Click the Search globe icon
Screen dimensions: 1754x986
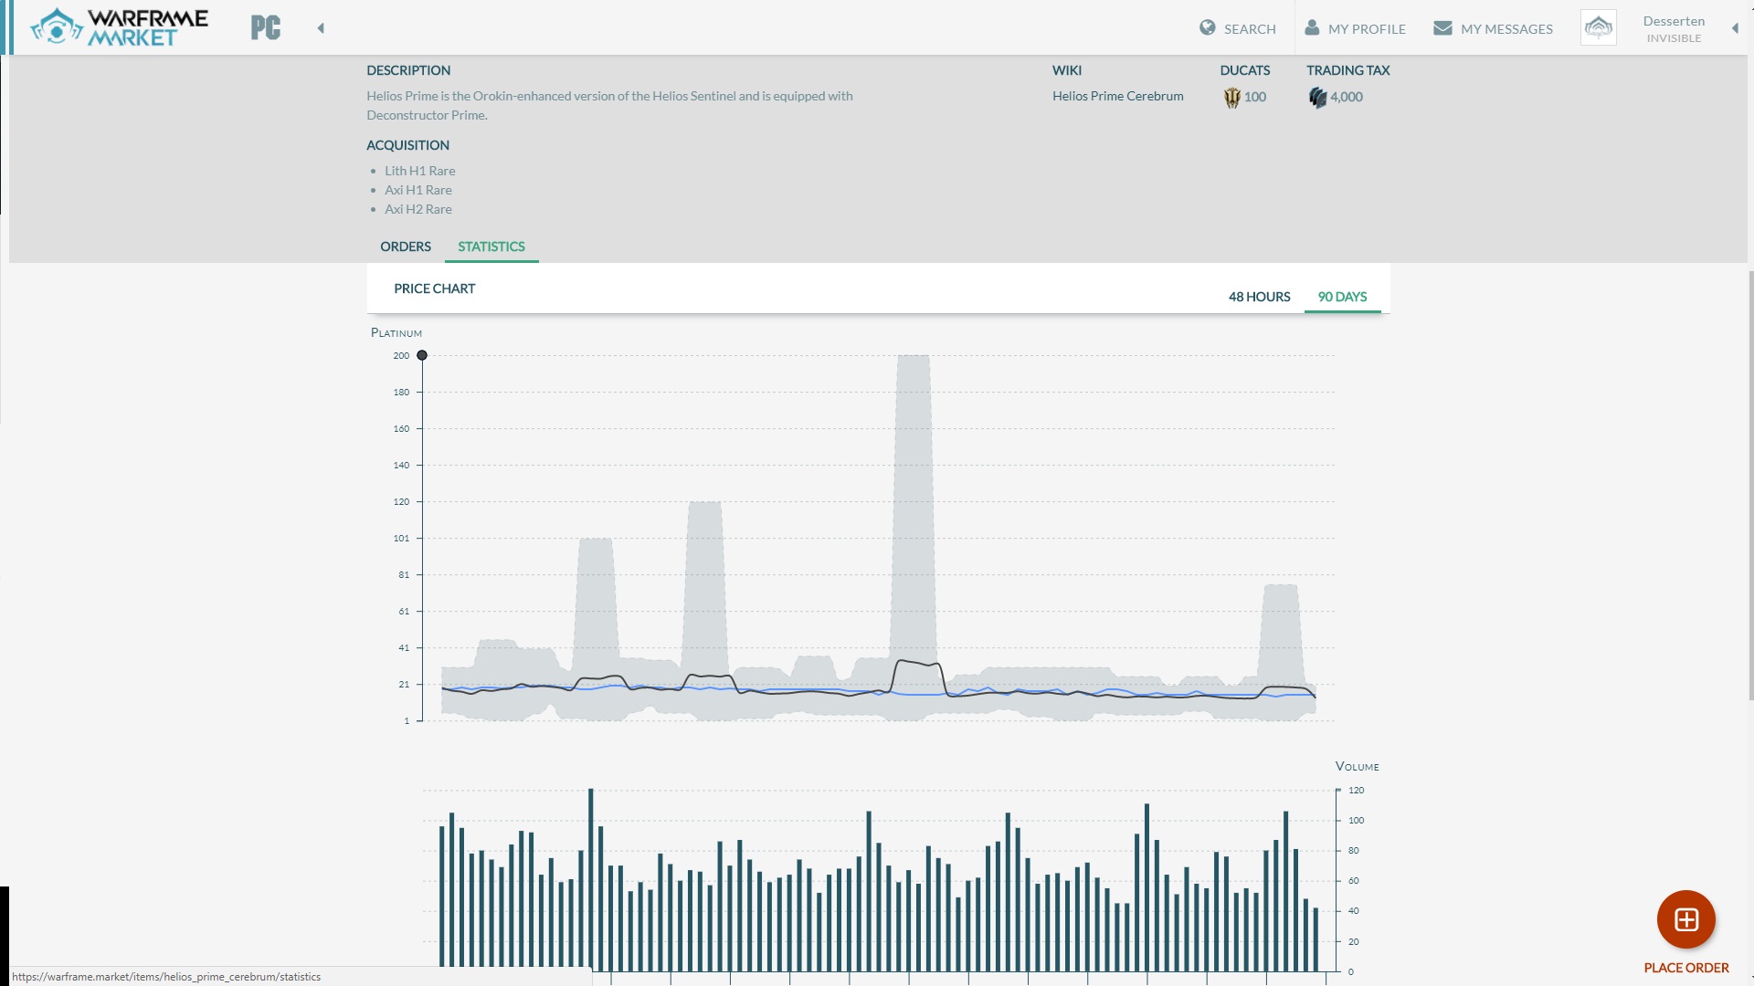click(x=1208, y=28)
